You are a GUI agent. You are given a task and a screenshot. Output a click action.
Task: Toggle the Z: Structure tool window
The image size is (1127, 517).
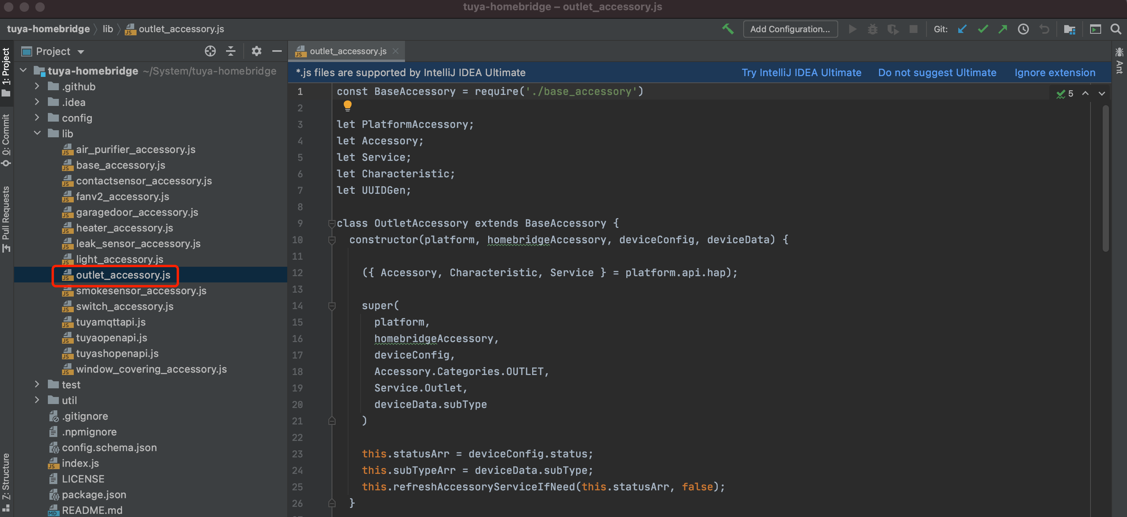coord(6,483)
